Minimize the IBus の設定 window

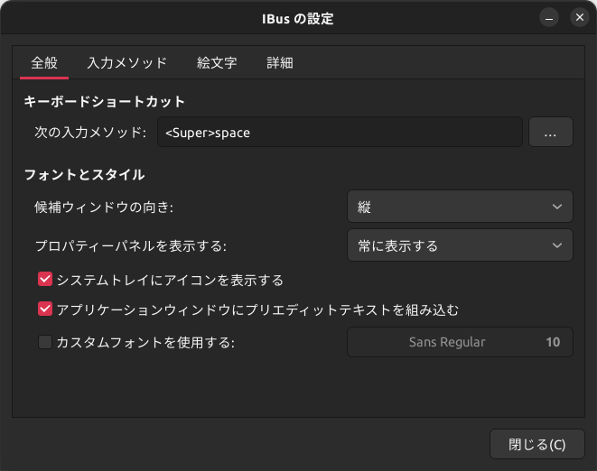tap(549, 18)
